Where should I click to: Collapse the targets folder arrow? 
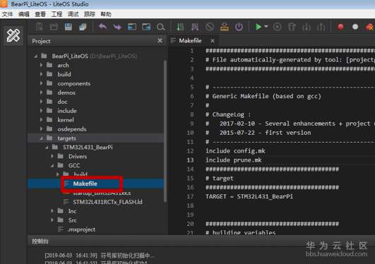point(42,138)
